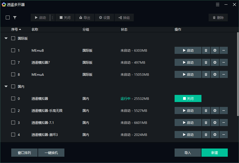Click the more options icon on MEmuA row
The height and width of the screenshot is (163, 239).
coord(224,74)
